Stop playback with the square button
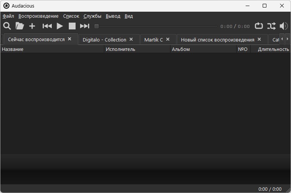Screen dimensions: 291x193 (x=72, y=26)
